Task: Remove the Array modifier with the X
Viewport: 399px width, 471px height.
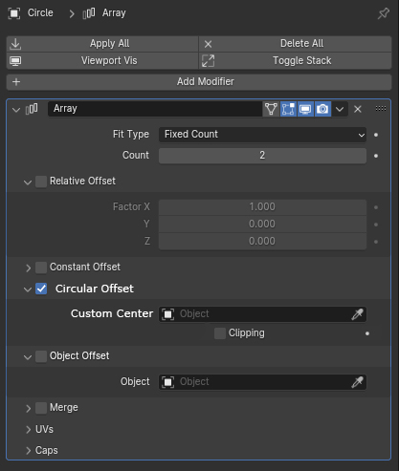Action: [358, 109]
